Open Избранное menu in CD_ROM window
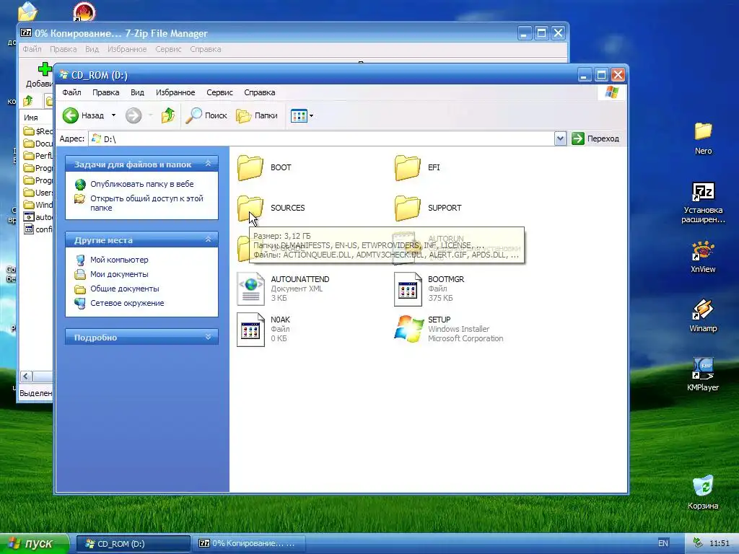The height and width of the screenshot is (554, 739). point(175,92)
